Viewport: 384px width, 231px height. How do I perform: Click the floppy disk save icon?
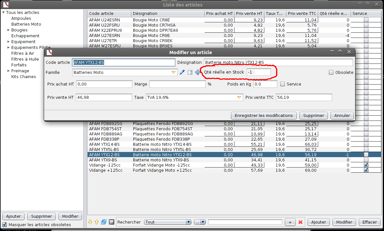(x=112, y=222)
